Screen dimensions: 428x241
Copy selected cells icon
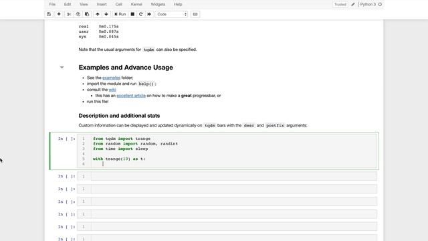[78, 14]
